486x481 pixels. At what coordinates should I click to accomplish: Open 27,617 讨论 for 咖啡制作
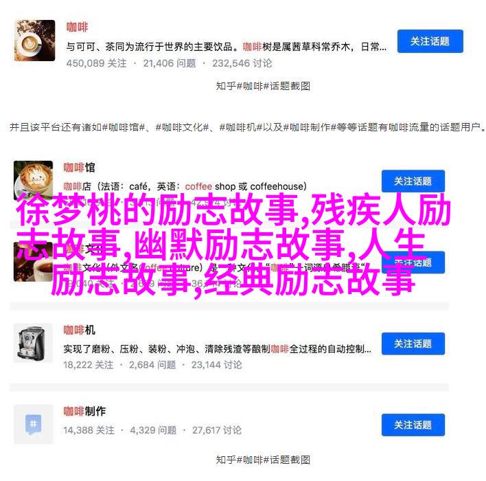pos(217,430)
